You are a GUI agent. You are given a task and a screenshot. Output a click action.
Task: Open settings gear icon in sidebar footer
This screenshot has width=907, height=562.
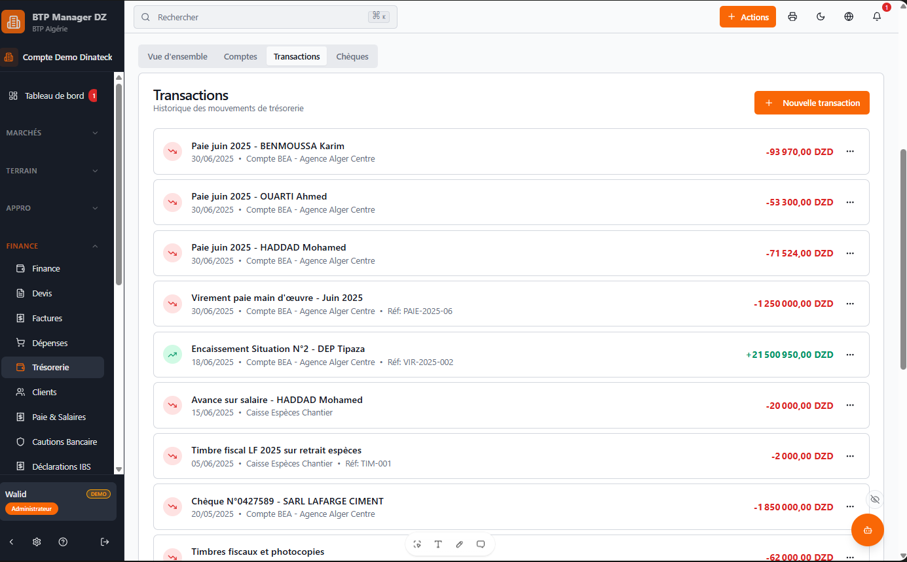pyautogui.click(x=37, y=542)
